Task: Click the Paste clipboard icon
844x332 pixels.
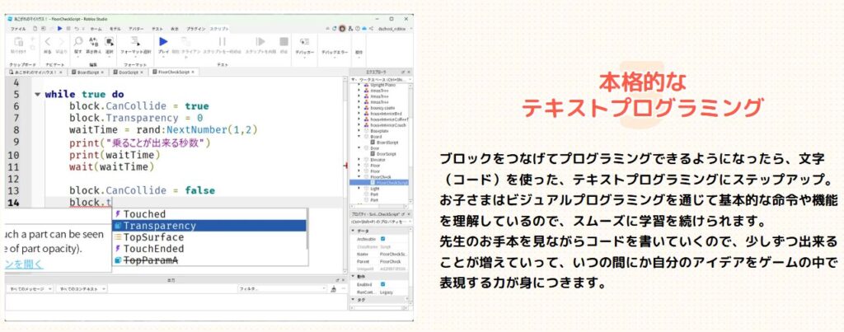Action: click(18, 42)
